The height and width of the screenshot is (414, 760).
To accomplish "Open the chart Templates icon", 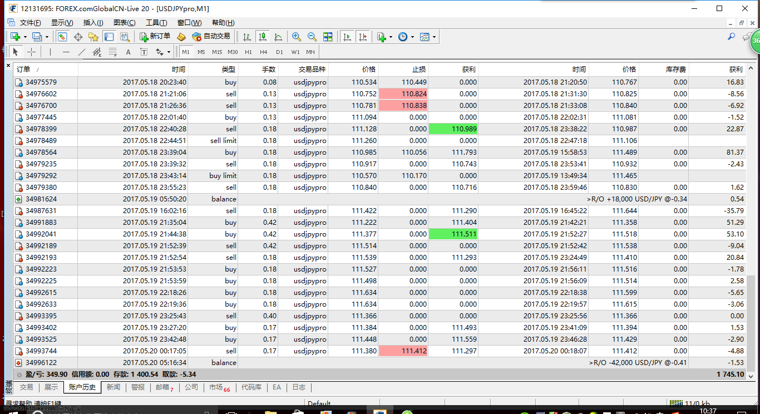I will [x=425, y=37].
